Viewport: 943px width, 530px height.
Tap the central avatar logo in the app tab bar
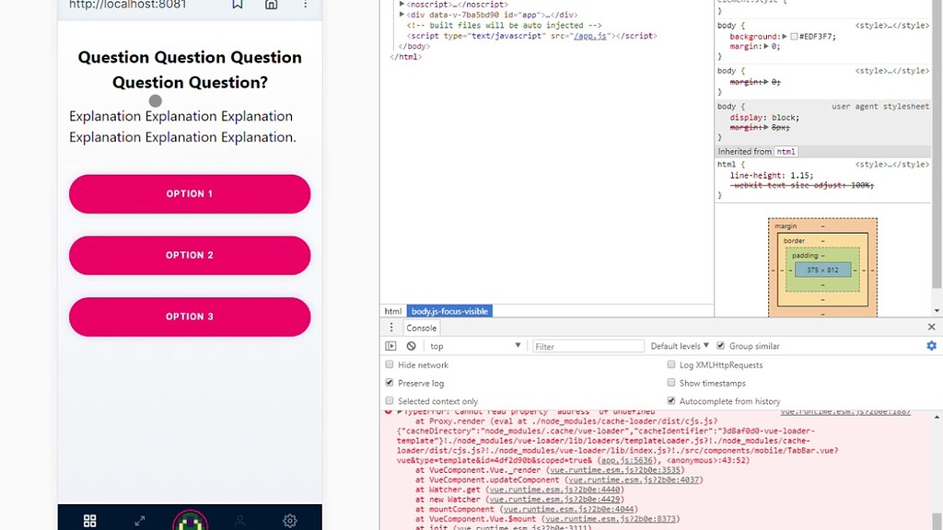[x=189, y=520]
